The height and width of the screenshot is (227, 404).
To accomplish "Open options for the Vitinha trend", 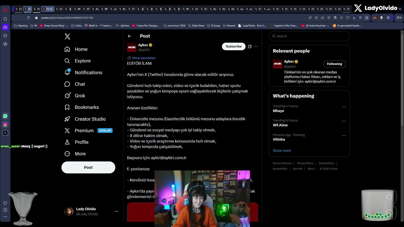I will coord(344,136).
